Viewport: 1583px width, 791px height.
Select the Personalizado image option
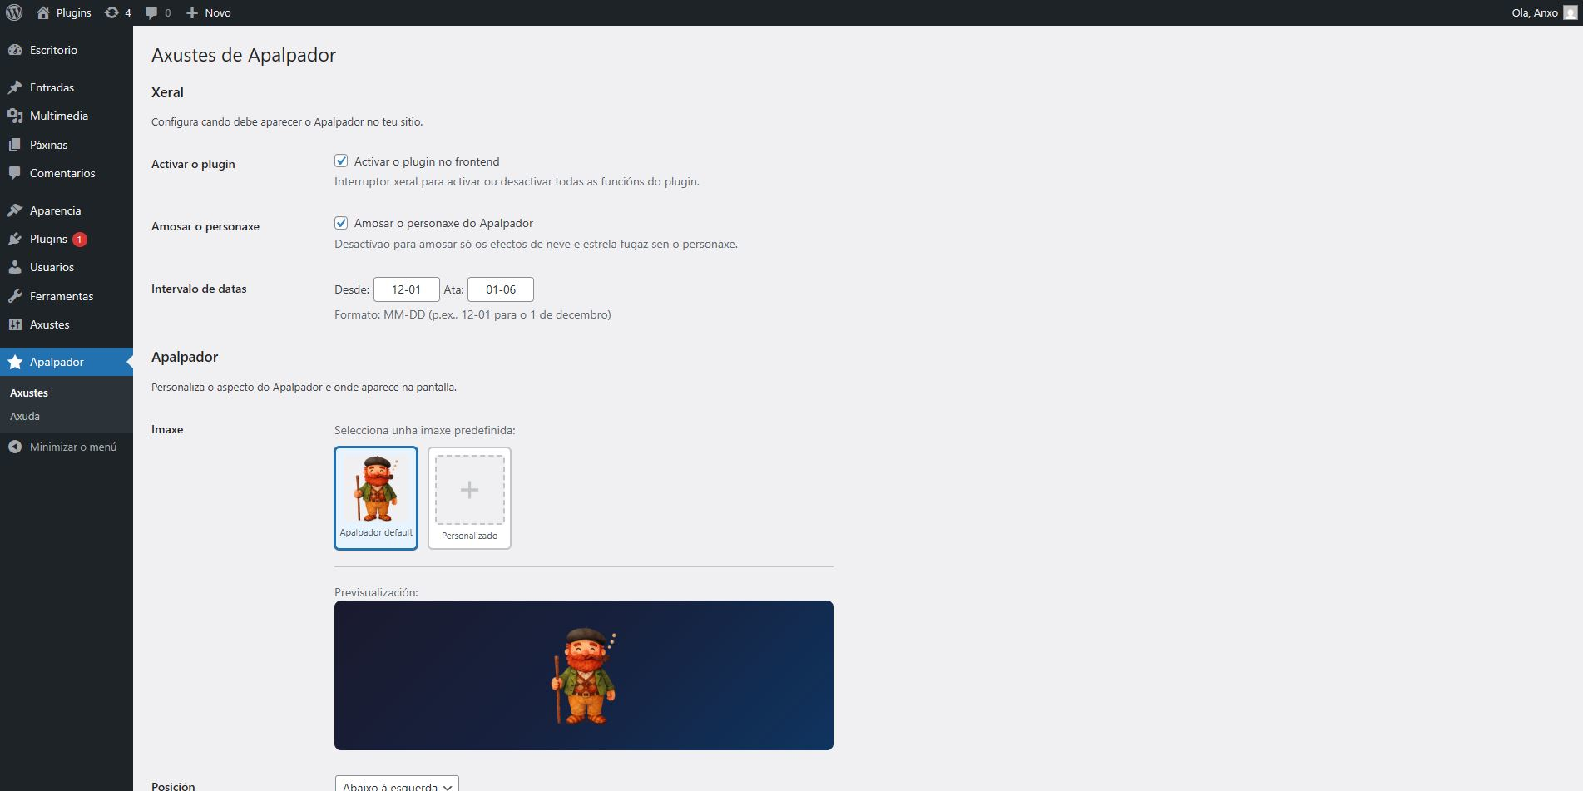pyautogui.click(x=469, y=497)
